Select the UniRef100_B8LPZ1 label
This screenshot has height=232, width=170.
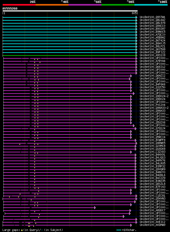tap(152, 47)
